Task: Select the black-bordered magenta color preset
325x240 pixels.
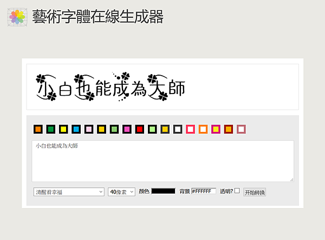Action: coord(127,129)
